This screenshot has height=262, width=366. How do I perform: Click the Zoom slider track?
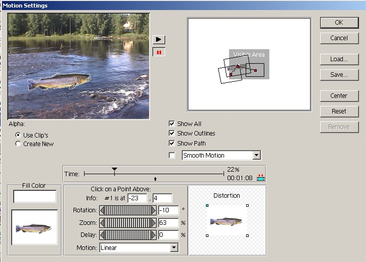coord(128,223)
